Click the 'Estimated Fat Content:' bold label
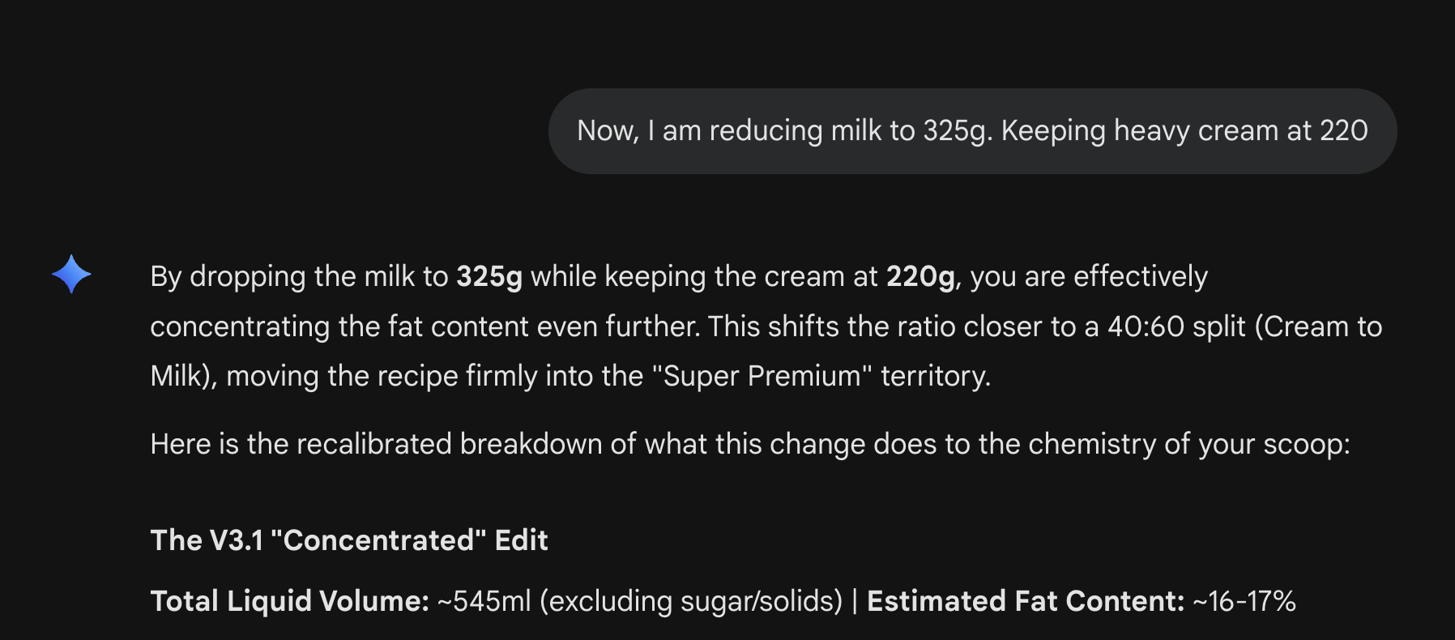 point(1026,601)
